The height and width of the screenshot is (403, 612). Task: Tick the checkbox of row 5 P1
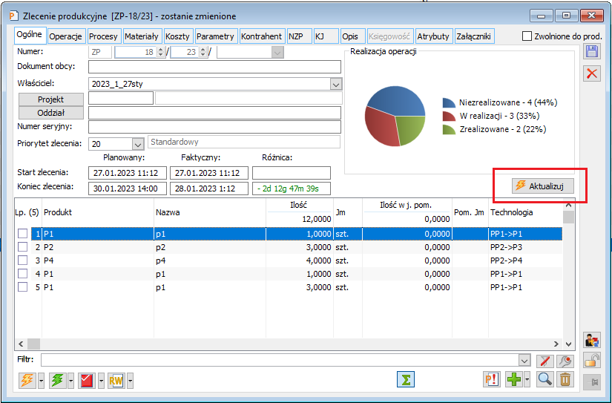click(23, 287)
